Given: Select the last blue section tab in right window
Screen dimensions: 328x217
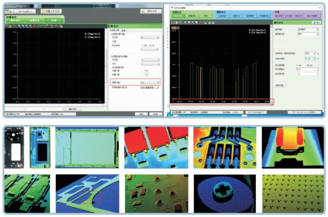Looking at the screenshot, I should click(x=264, y=16).
